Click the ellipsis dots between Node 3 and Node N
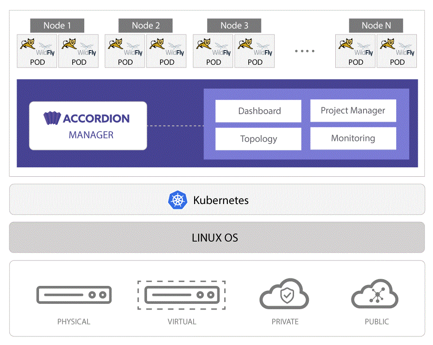Image resolution: width=433 pixels, height=345 pixels. coord(305,51)
